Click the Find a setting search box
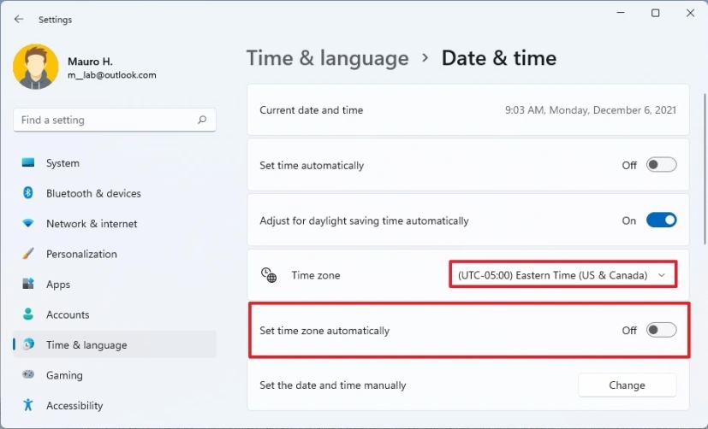The image size is (708, 429). pyautogui.click(x=115, y=120)
